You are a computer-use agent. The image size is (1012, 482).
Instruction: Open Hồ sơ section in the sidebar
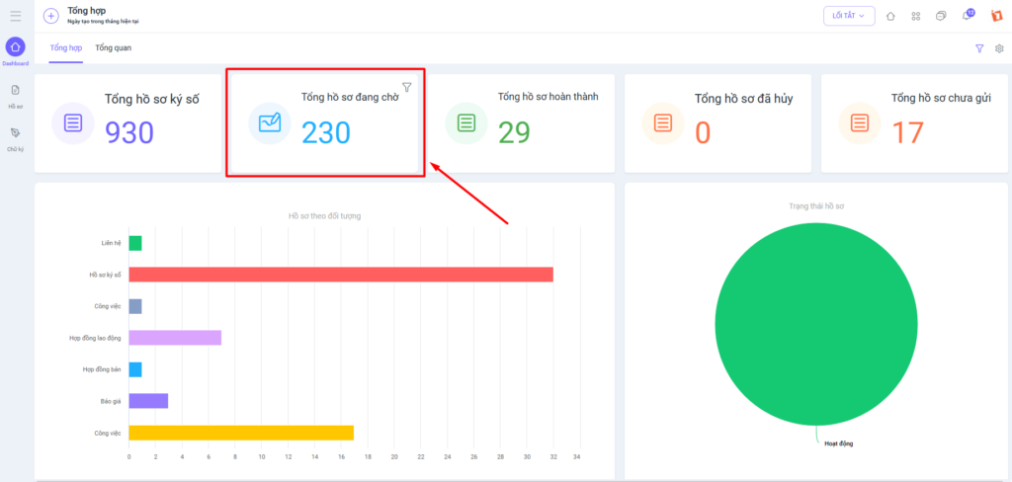coord(16,95)
